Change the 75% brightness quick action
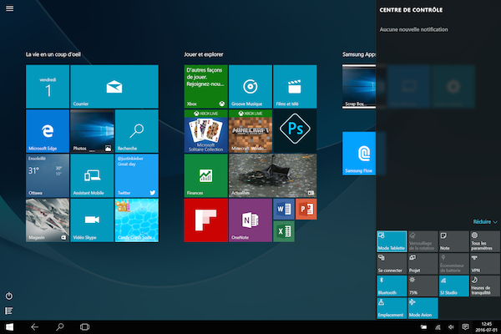This screenshot has height=334, width=501. (x=423, y=286)
